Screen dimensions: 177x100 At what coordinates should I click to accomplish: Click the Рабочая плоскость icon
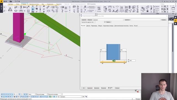122,9
